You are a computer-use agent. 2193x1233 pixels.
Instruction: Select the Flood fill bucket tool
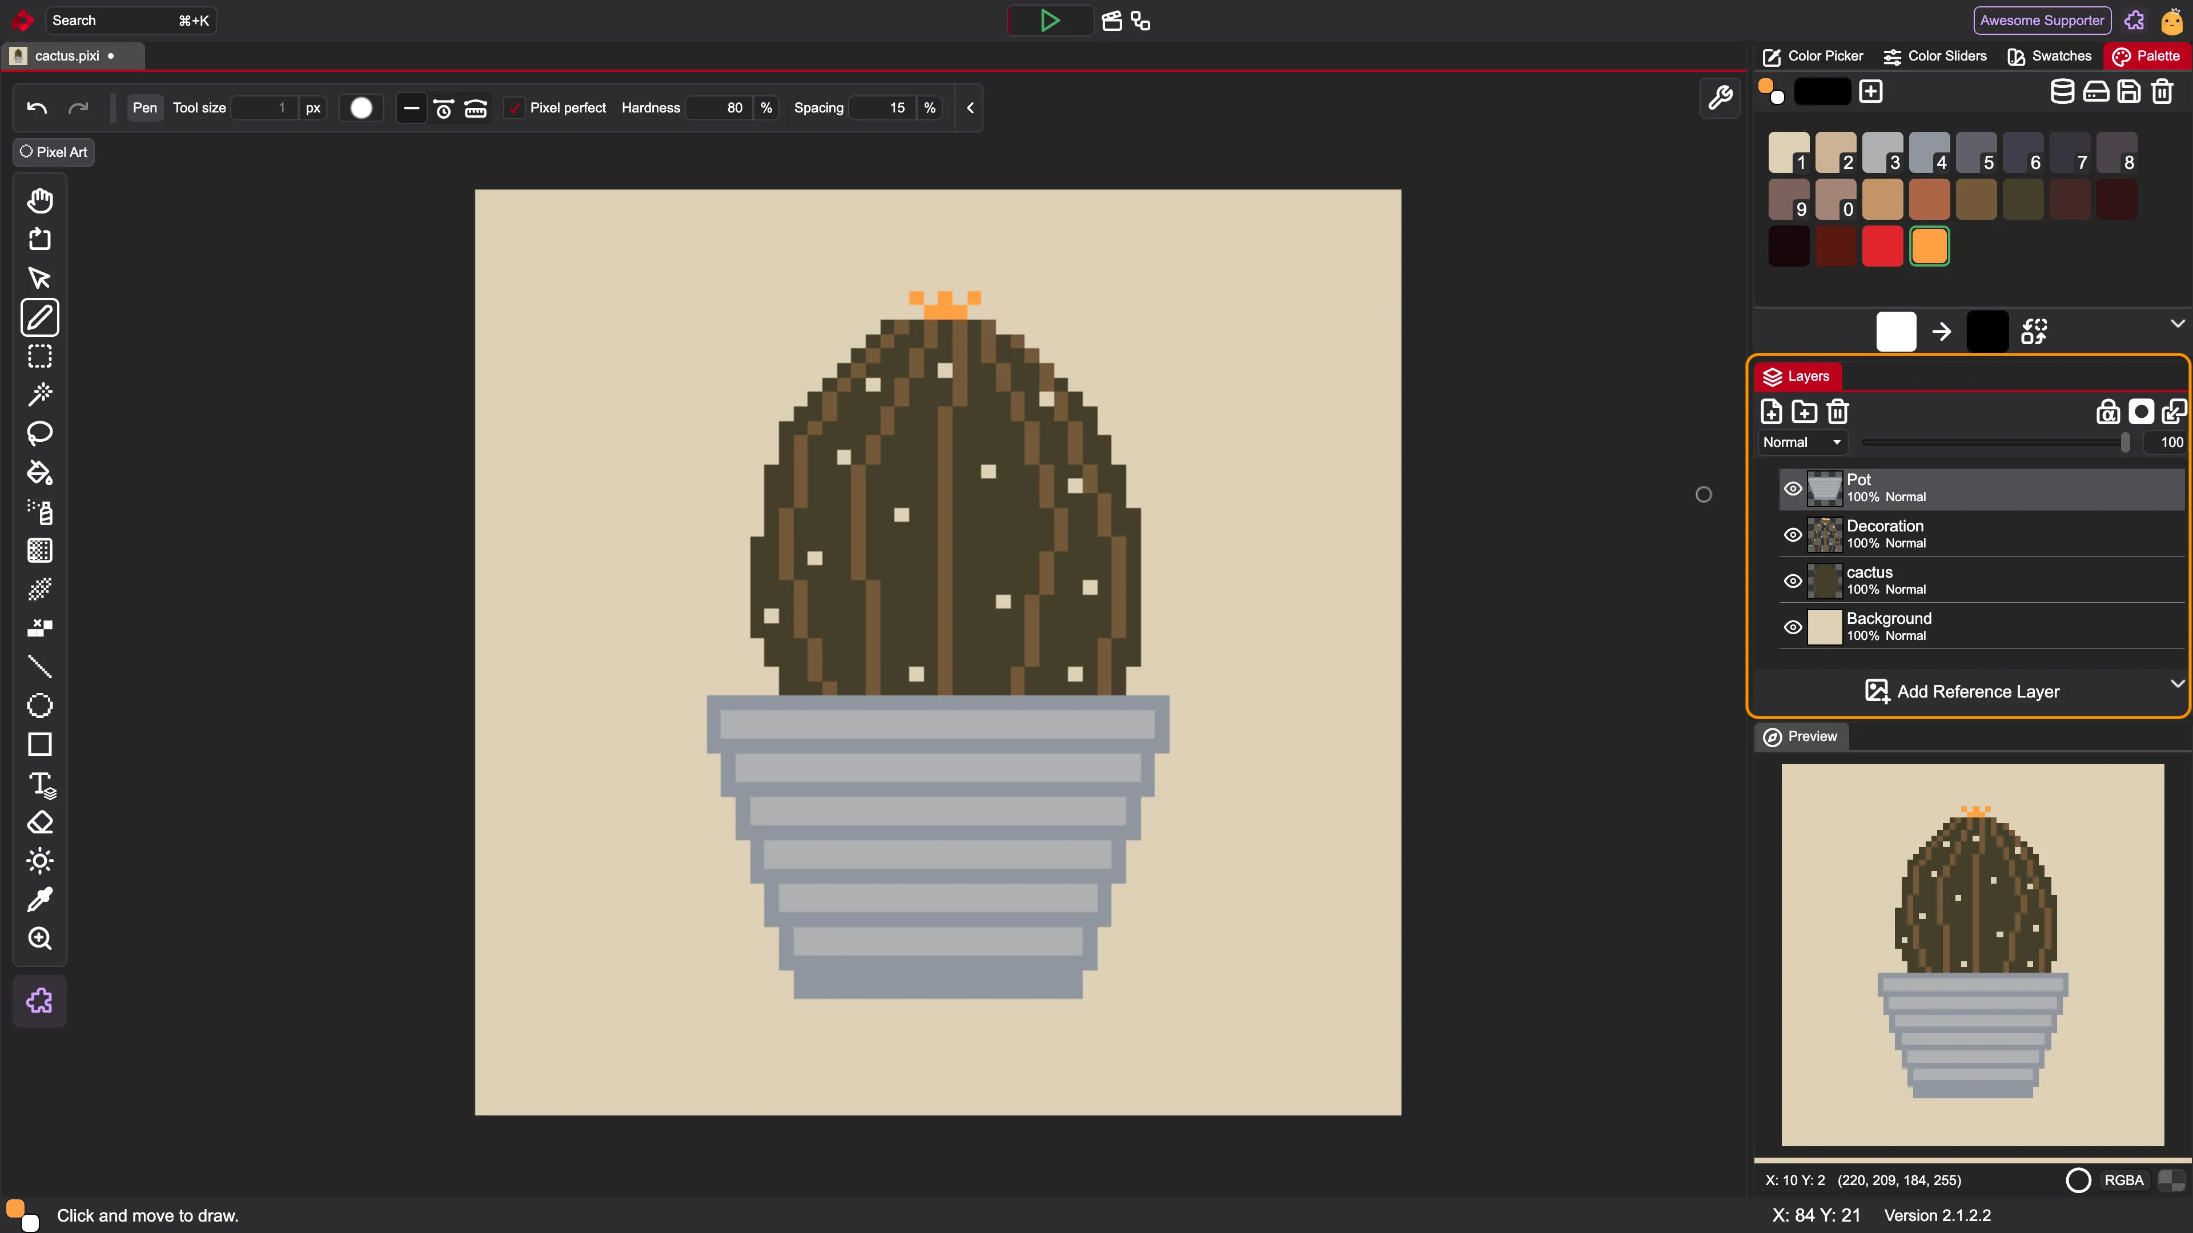click(x=40, y=472)
